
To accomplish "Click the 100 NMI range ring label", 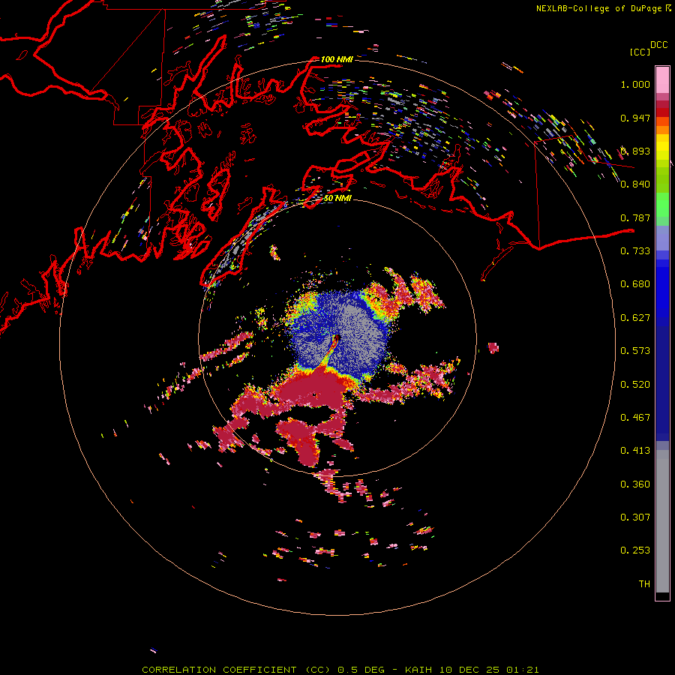I will [x=337, y=59].
